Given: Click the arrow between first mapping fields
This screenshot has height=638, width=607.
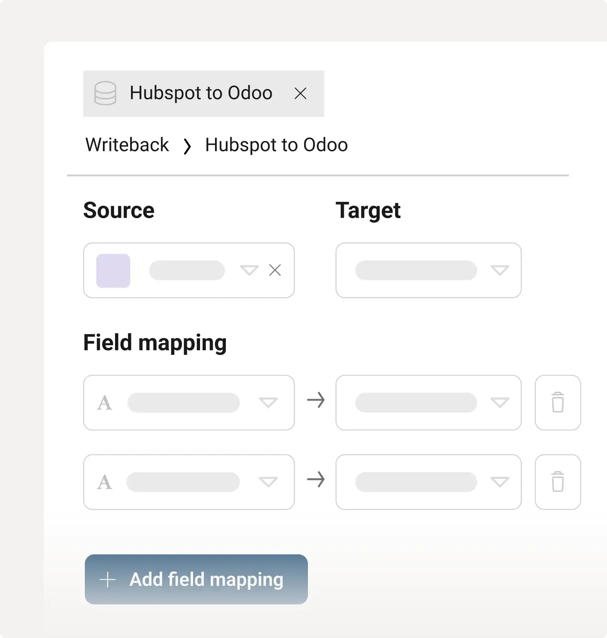Looking at the screenshot, I should [x=316, y=400].
